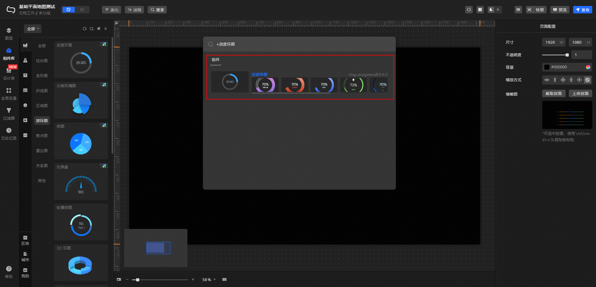Select 柱状图 chart subcategory

42,61
